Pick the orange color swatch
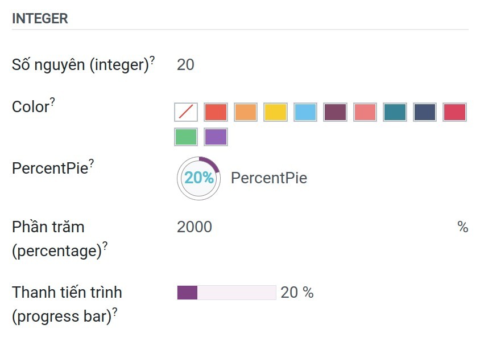 (246, 112)
